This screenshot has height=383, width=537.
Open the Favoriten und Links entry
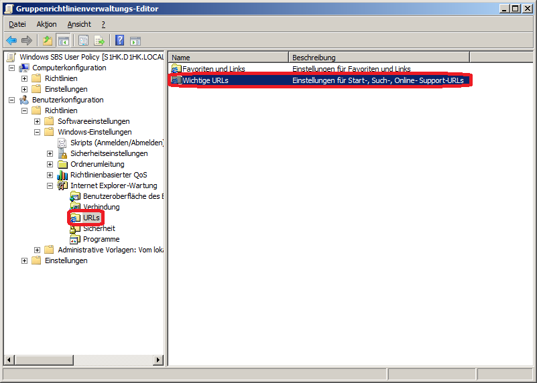[x=213, y=69]
